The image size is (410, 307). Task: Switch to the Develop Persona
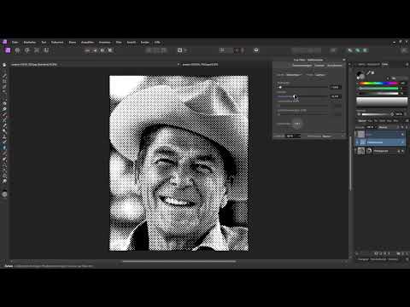pos(27,50)
